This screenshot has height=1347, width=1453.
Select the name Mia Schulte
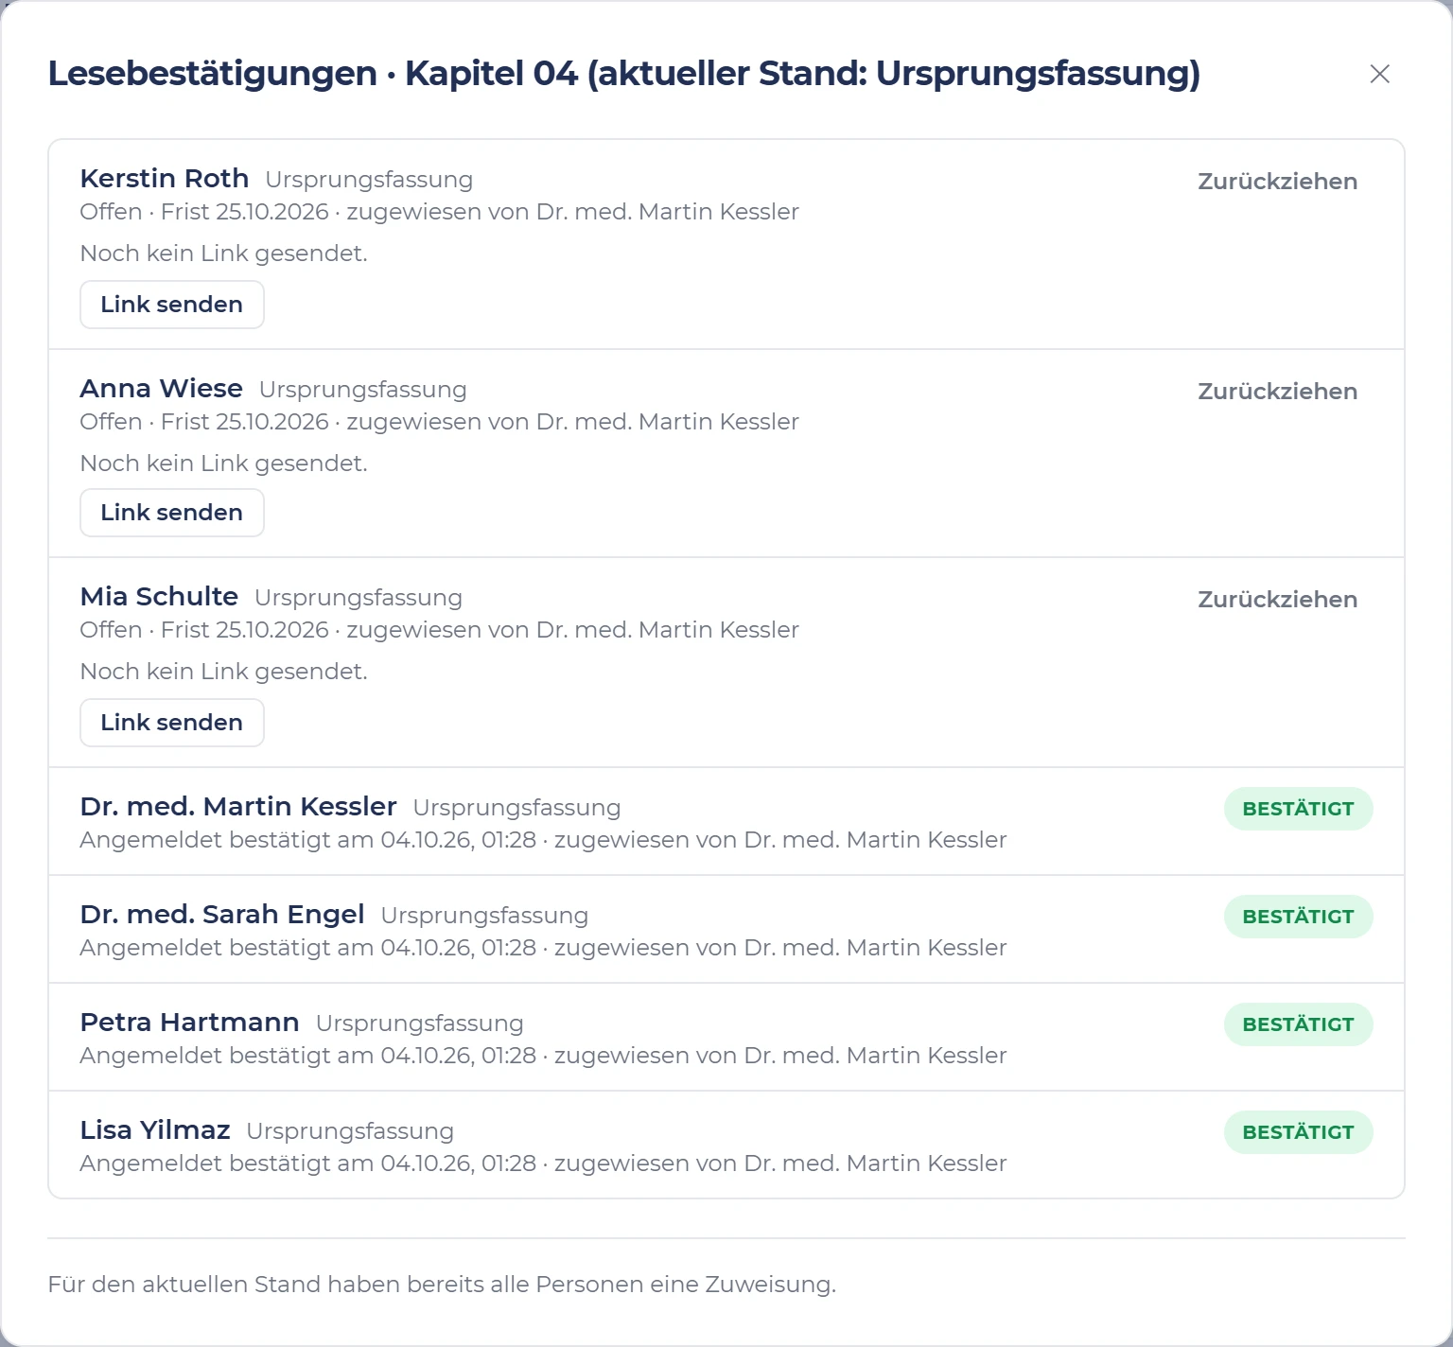(159, 597)
